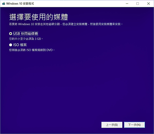Minimize the Windows 10 安裝程式 window
The width and height of the screenshot is (154, 134).
point(127,4)
